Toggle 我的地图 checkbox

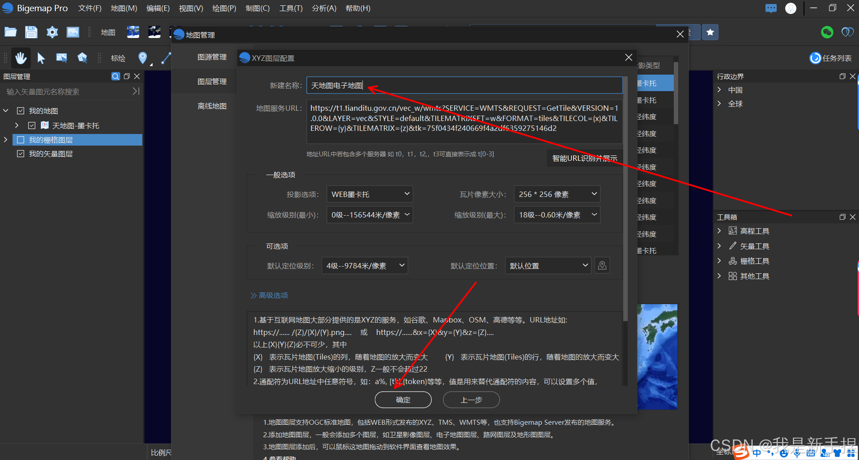point(21,111)
